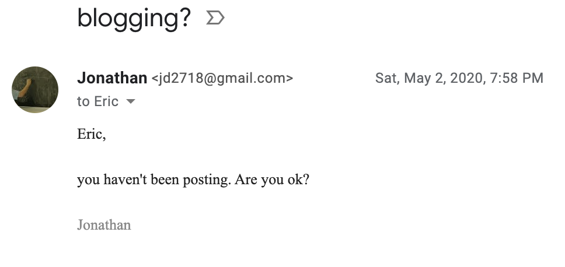
Task: Expand recipient details arrow beside 'to Eric'
Action: [131, 102]
